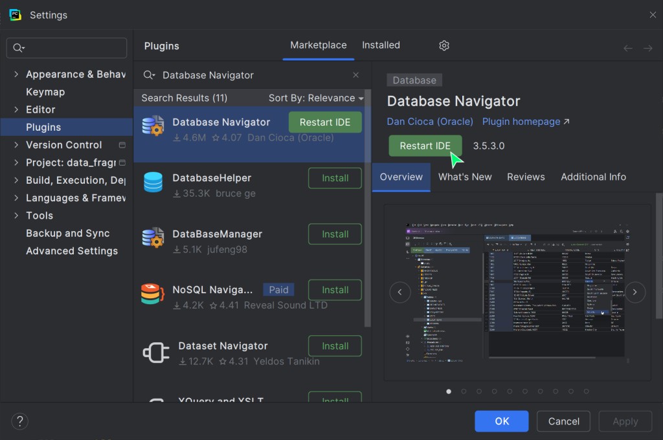Show previous screenshot with left arrow
This screenshot has width=663, height=440.
(400, 292)
